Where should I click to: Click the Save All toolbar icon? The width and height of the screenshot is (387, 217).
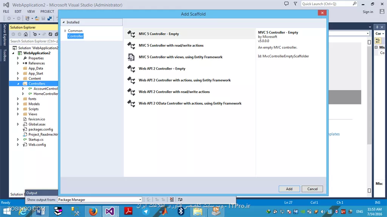point(50,18)
